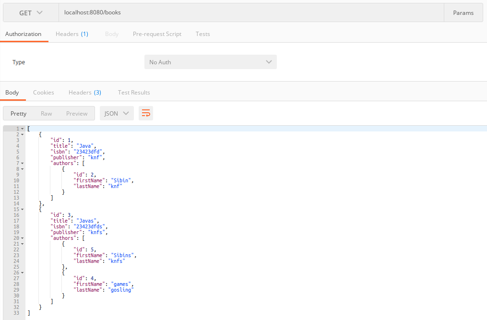Screen dimensions: 487x320
Task: Open the No Auth type dropdown
Action: [210, 62]
